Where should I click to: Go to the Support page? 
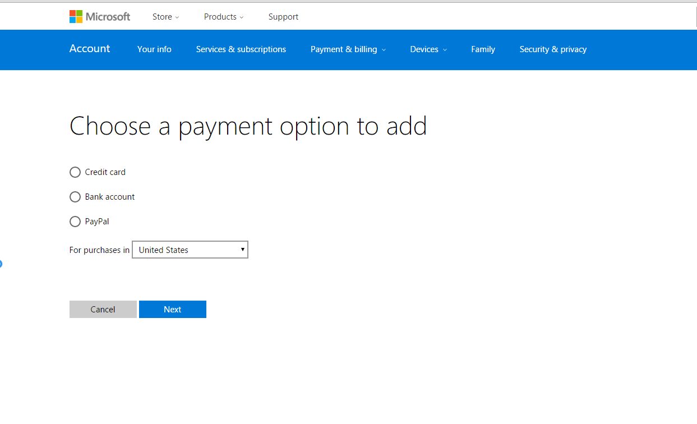pyautogui.click(x=283, y=17)
